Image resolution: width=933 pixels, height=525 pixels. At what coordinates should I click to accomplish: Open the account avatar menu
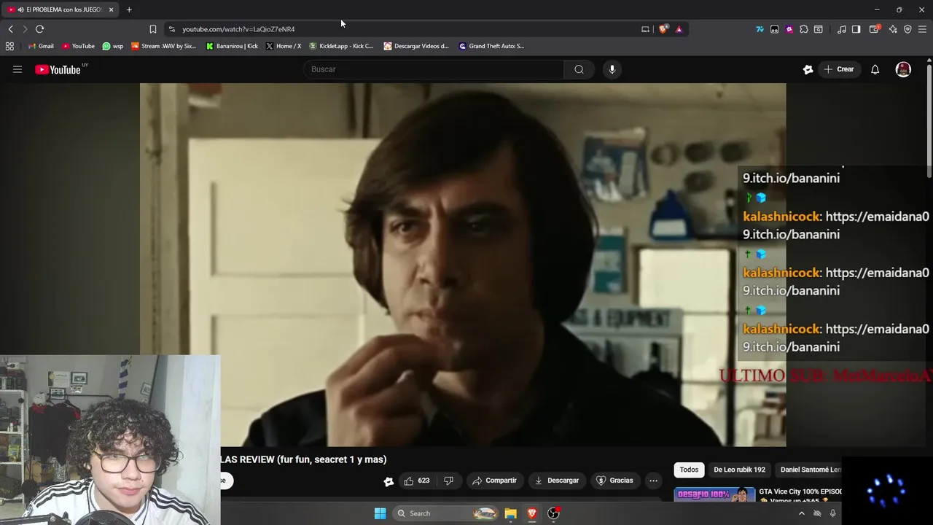pos(903,69)
